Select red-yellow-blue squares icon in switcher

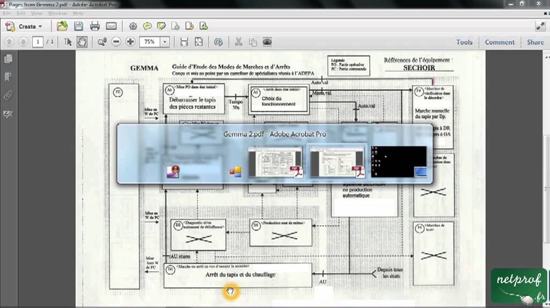coord(236,172)
